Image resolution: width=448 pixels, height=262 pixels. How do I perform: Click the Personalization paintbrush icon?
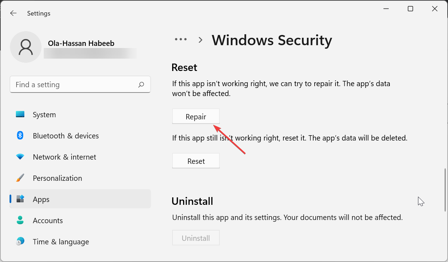[20, 178]
